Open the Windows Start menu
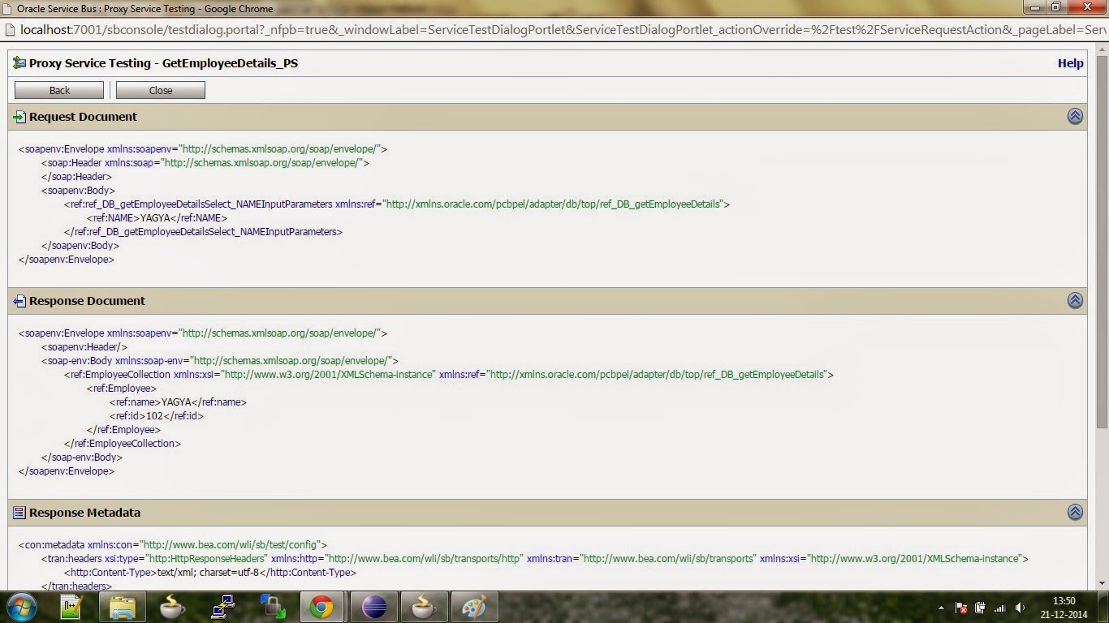Viewport: 1109px width, 623px height. 21,607
